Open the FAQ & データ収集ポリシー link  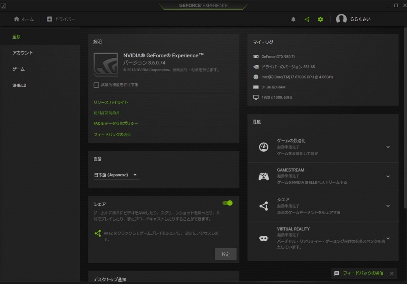coord(116,123)
